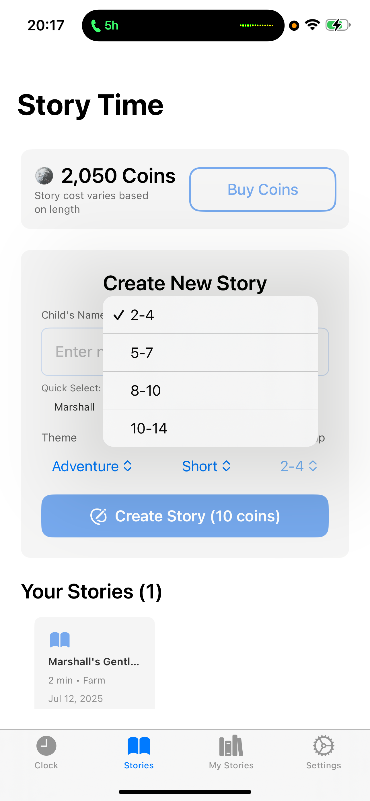The height and width of the screenshot is (801, 370).
Task: Choose the 8-10 age group option
Action: [x=210, y=390]
